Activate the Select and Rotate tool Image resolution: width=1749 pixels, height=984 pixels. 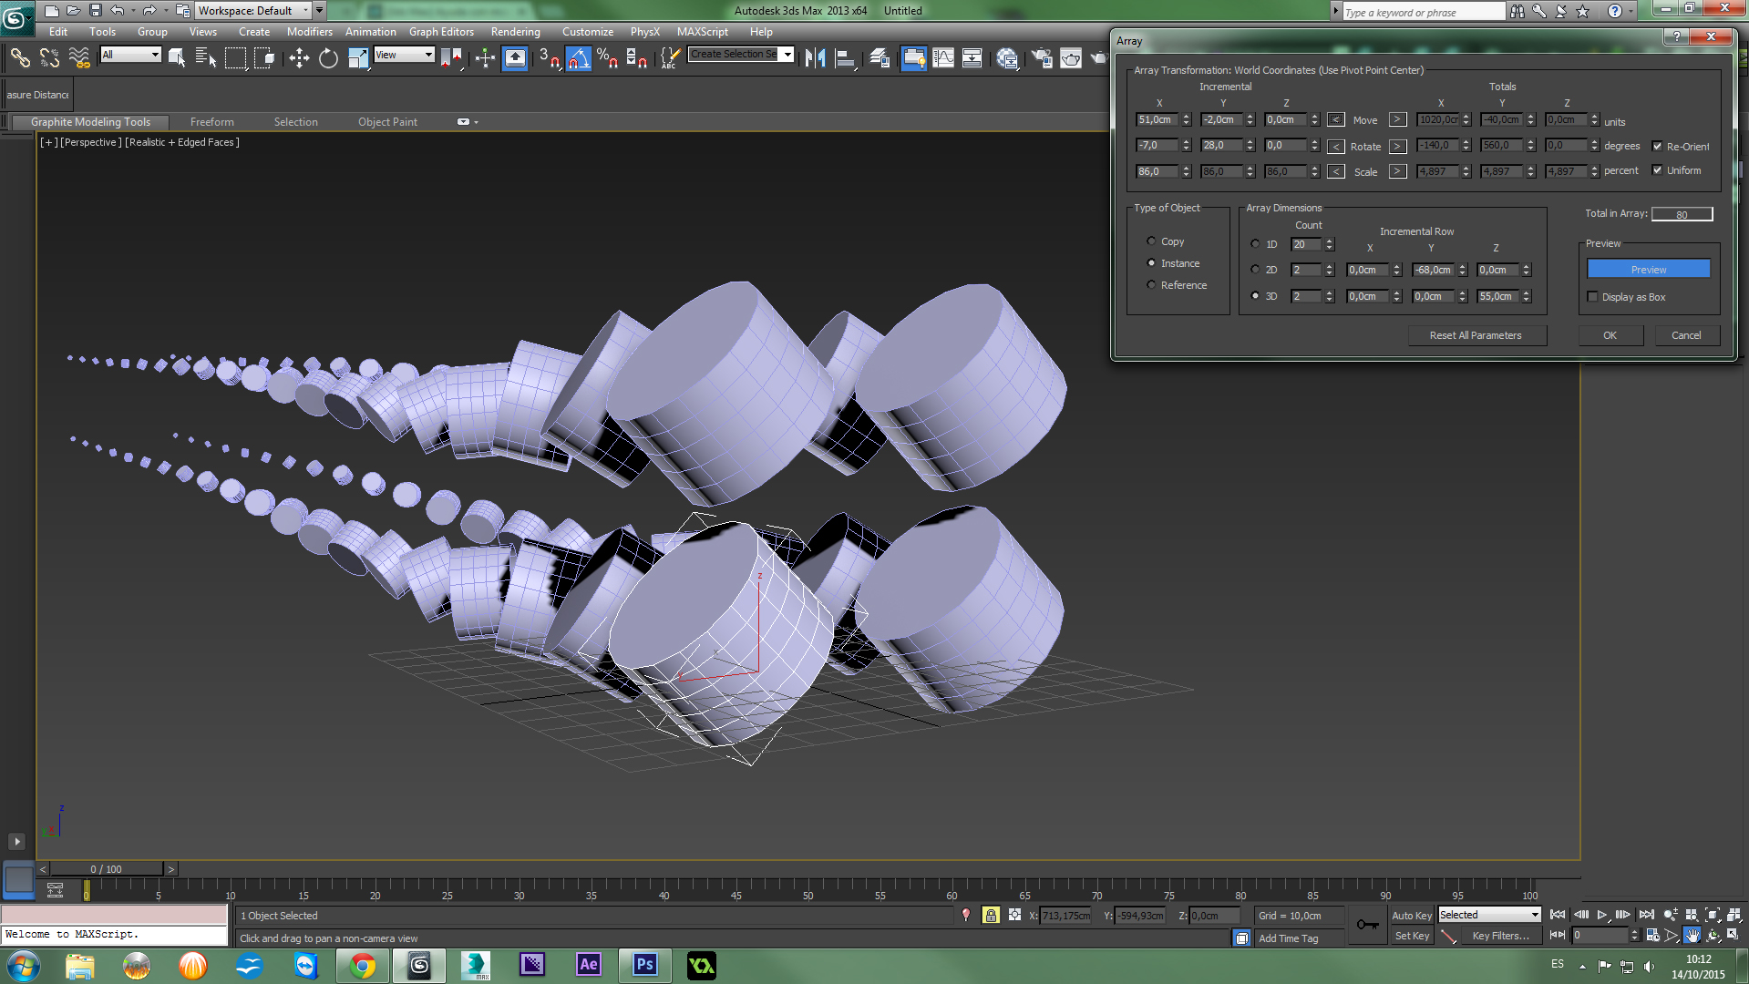(328, 58)
